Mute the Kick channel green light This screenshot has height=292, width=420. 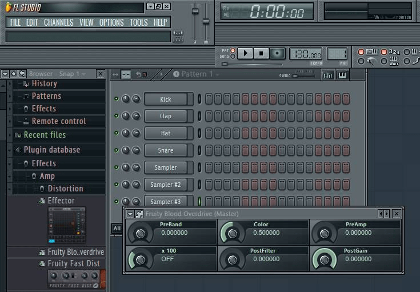point(117,99)
